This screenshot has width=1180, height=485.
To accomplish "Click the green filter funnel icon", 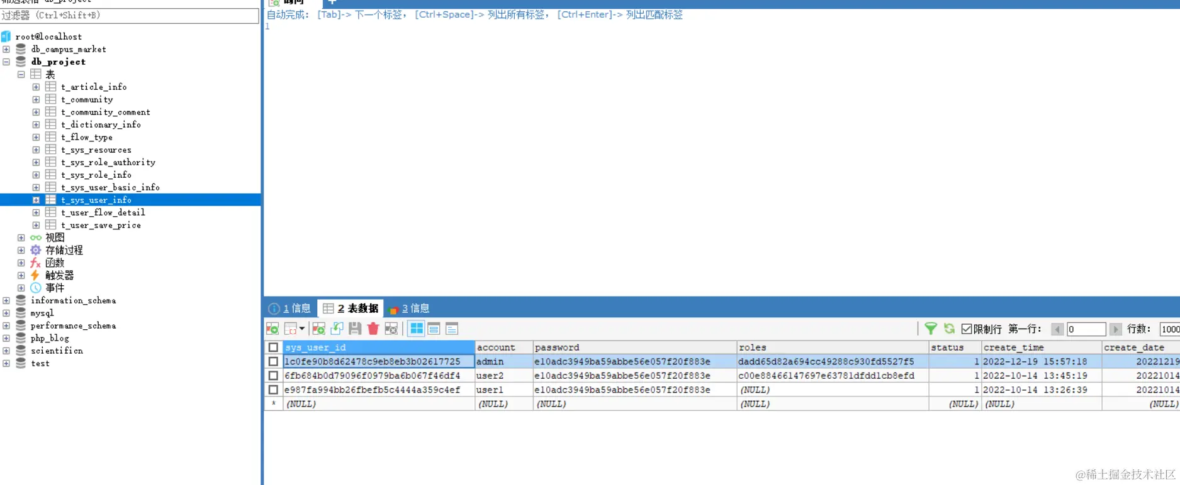I will [931, 329].
